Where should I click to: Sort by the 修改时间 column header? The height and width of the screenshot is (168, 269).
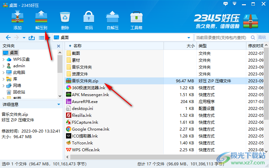click(255, 46)
